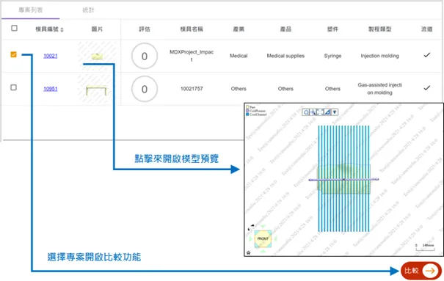Viewport: 444px width, 281px height.
Task: Click the 評估 column header
Action: [145, 29]
